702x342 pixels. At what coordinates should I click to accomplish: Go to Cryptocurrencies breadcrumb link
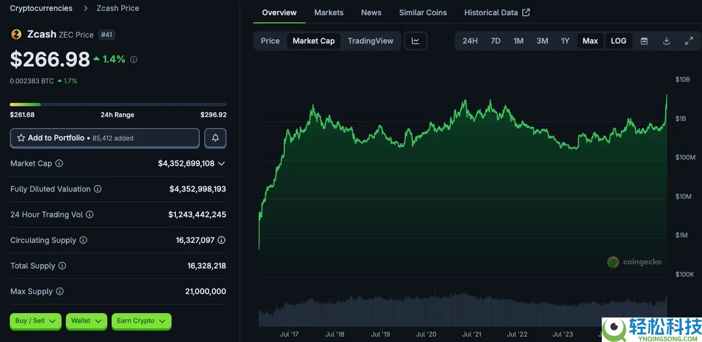pos(41,8)
